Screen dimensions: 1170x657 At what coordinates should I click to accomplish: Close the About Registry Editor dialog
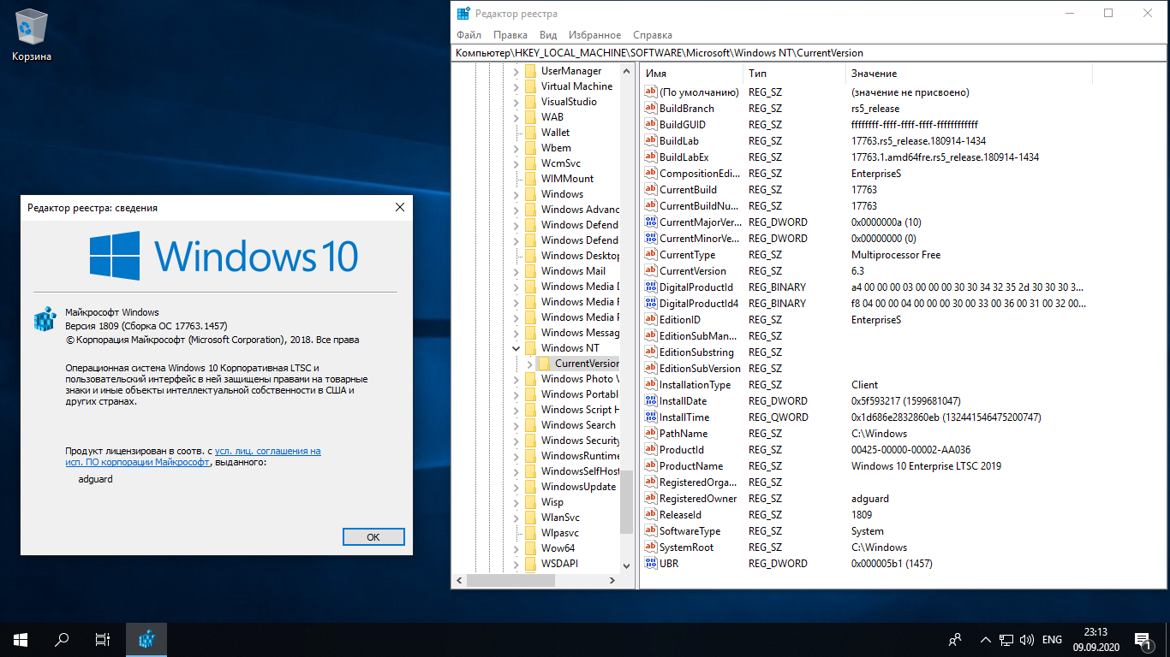point(399,208)
